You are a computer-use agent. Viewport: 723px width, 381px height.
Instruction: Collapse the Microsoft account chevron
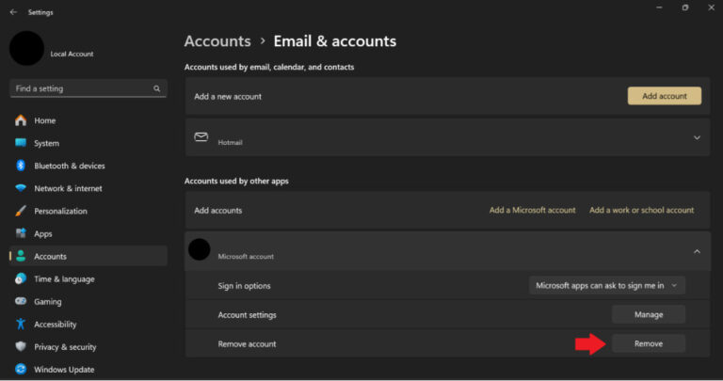point(697,251)
